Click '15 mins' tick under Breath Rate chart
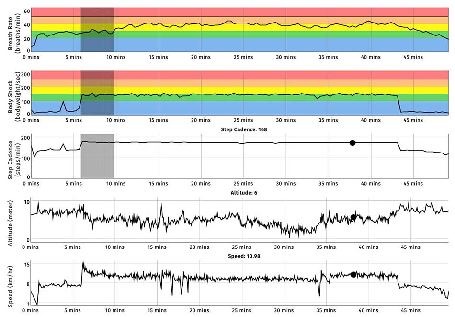The height and width of the screenshot is (317, 455). [159, 57]
